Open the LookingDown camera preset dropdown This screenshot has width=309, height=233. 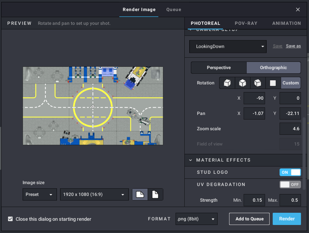[228, 47]
